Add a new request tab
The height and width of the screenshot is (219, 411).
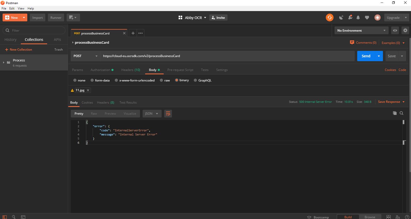(x=133, y=33)
